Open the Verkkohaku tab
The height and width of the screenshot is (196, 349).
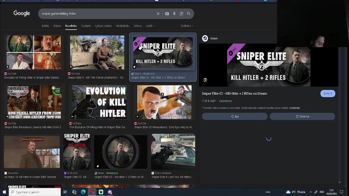pos(123,26)
